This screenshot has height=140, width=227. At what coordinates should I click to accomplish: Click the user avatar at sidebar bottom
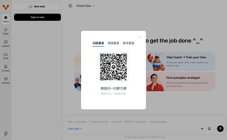point(6,133)
